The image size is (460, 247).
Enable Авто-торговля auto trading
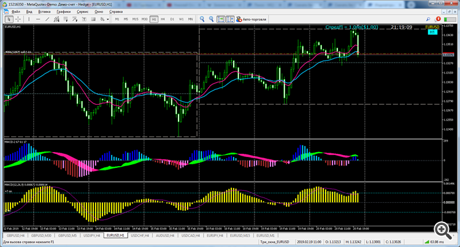[251, 20]
